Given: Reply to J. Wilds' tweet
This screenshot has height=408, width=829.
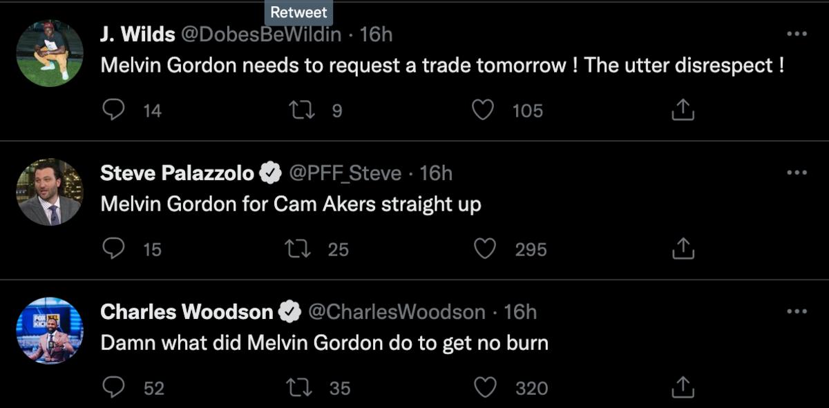Looking at the screenshot, I should (113, 110).
